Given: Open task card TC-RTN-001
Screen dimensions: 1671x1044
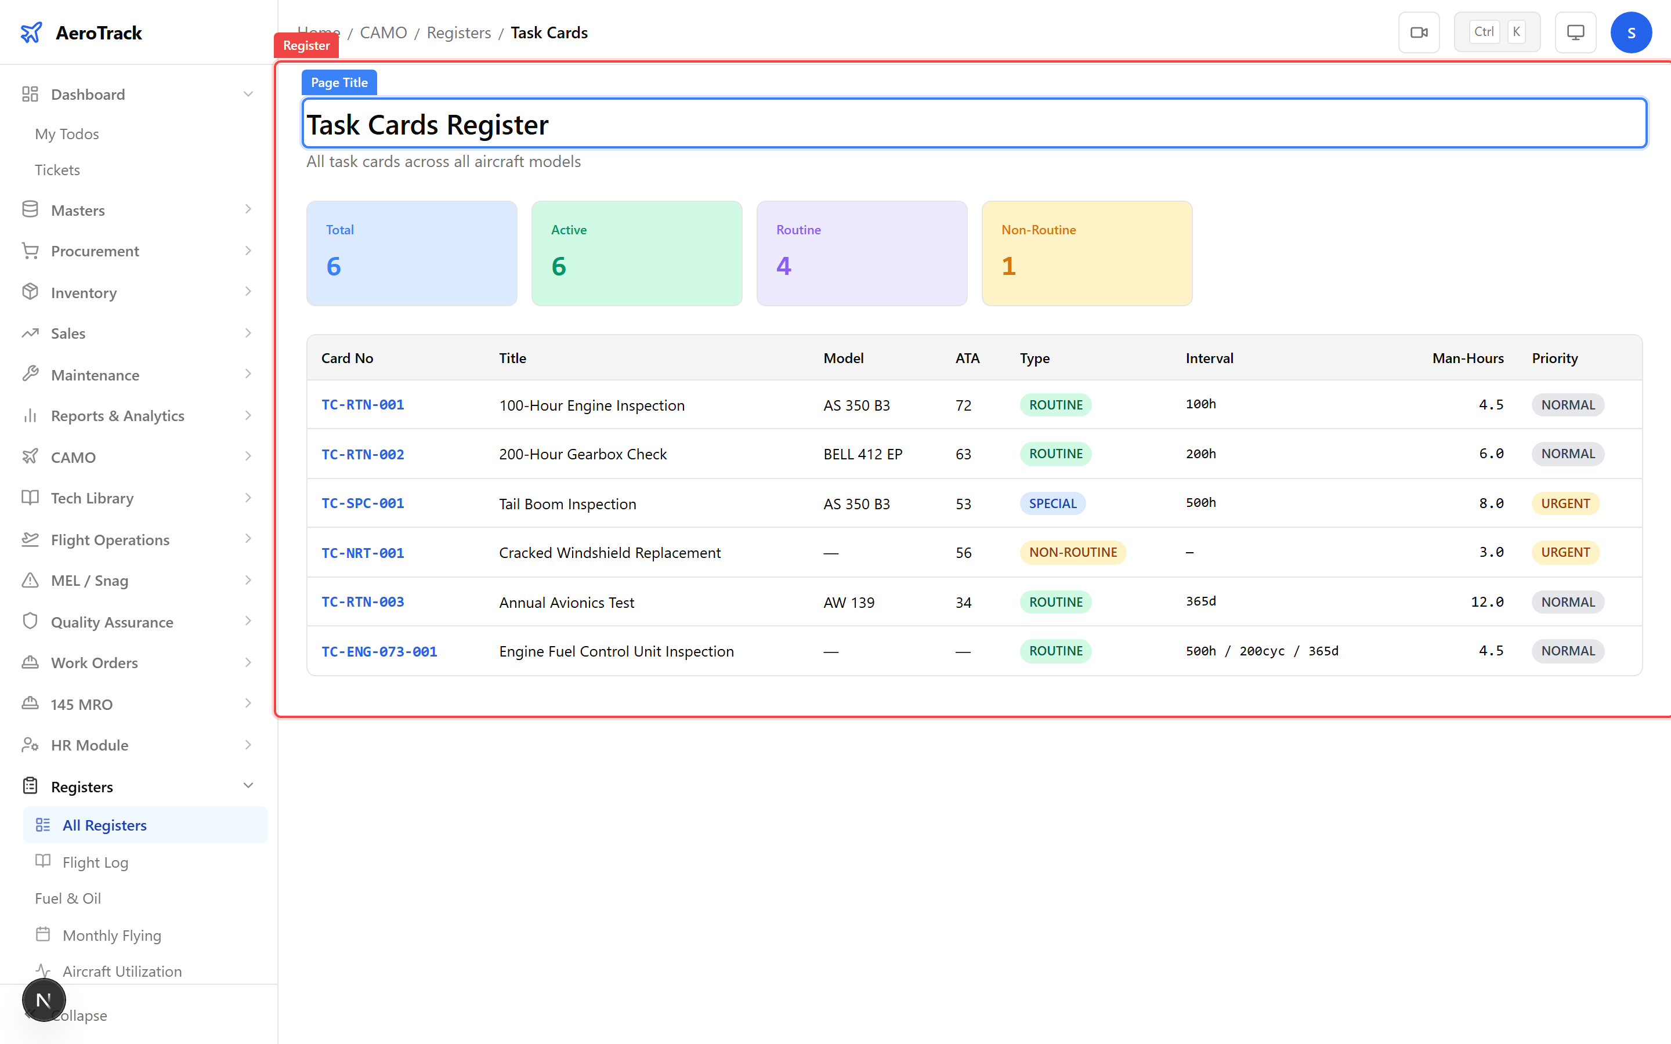Looking at the screenshot, I should 363,405.
